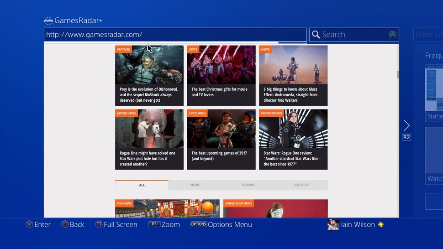Click the page vertical scrollbar handle

click(398, 75)
